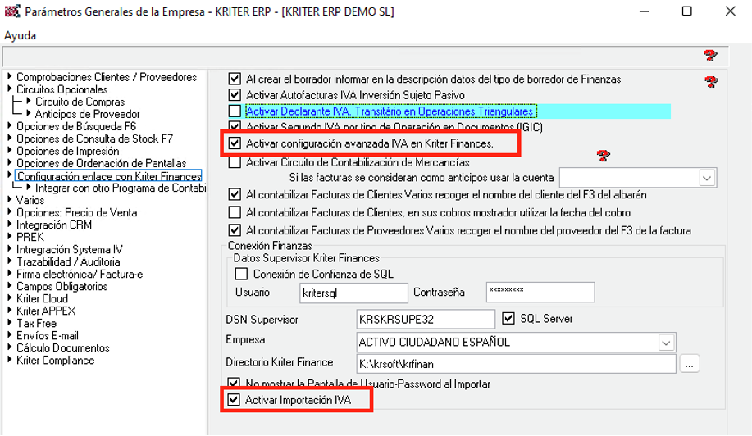The width and height of the screenshot is (752, 436).
Task: Toggle Activar configuración avanzada IVA en Kriter Finances
Action: click(x=235, y=143)
